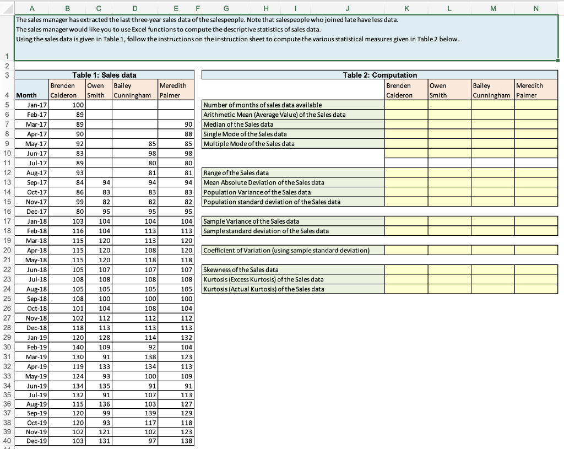564x449 pixels.
Task: Select the Table 1: Sales data title cell
Action: pos(104,75)
